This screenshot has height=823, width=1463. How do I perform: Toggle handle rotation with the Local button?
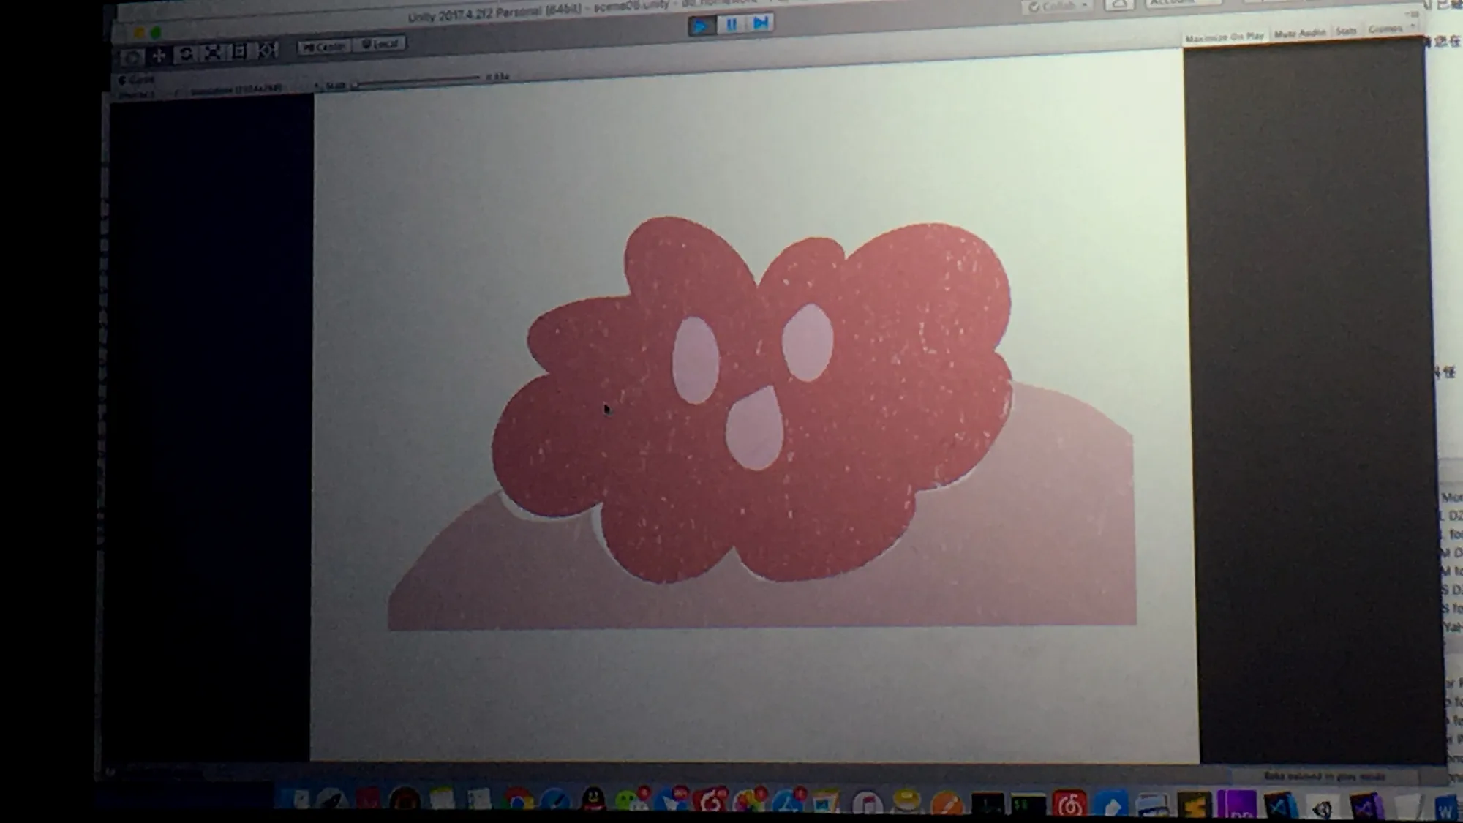pos(380,45)
